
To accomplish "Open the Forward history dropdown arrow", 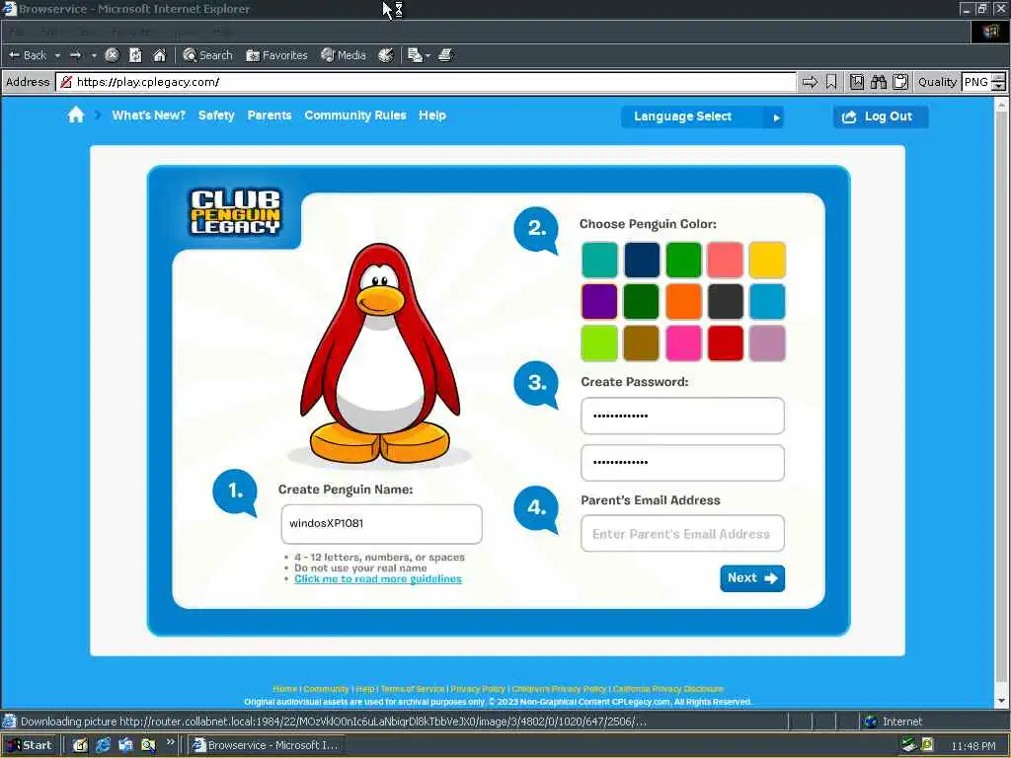I will tap(94, 55).
